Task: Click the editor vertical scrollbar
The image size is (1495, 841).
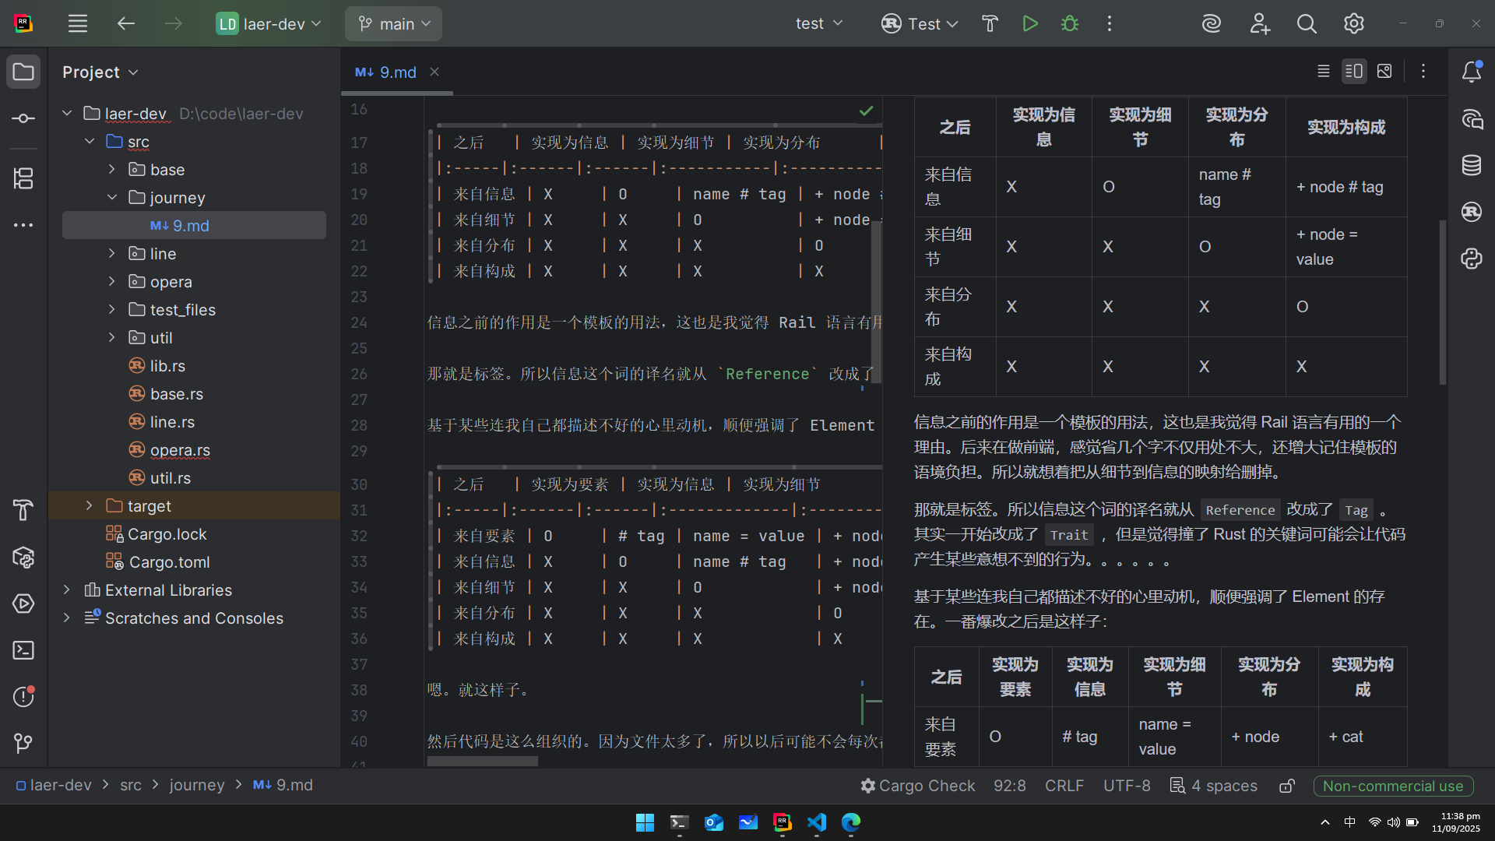Action: coord(876,301)
